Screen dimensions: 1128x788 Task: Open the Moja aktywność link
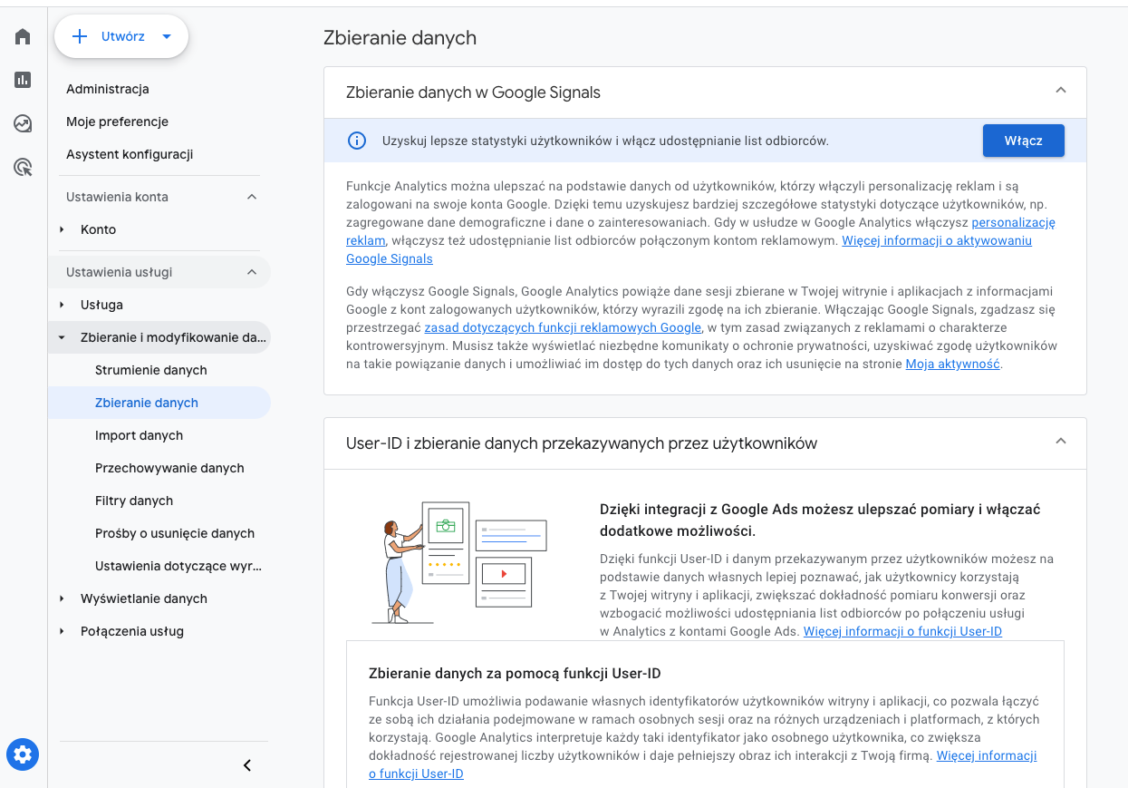pos(952,364)
